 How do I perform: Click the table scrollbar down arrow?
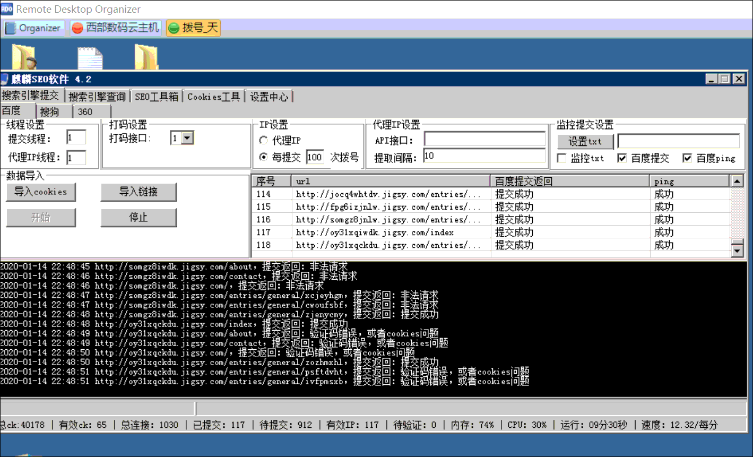click(737, 251)
